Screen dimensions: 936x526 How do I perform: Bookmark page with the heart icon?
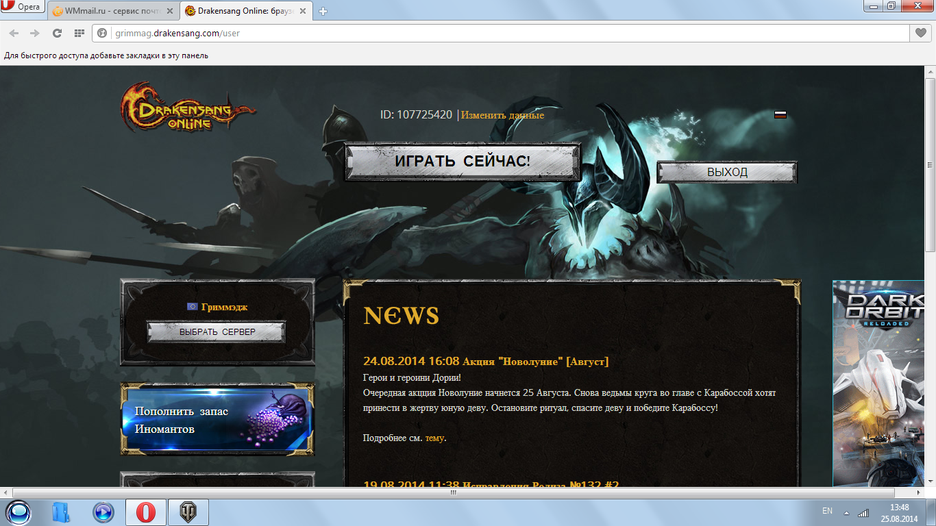coord(920,33)
